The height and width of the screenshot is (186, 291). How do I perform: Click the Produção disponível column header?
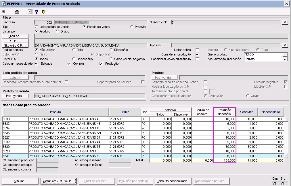(x=225, y=112)
